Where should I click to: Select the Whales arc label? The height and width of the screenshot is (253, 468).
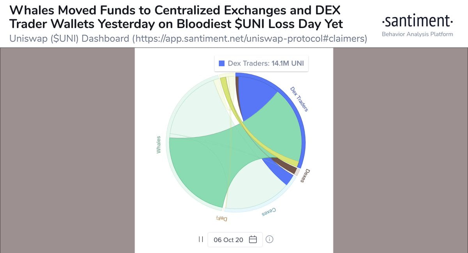pyautogui.click(x=159, y=144)
